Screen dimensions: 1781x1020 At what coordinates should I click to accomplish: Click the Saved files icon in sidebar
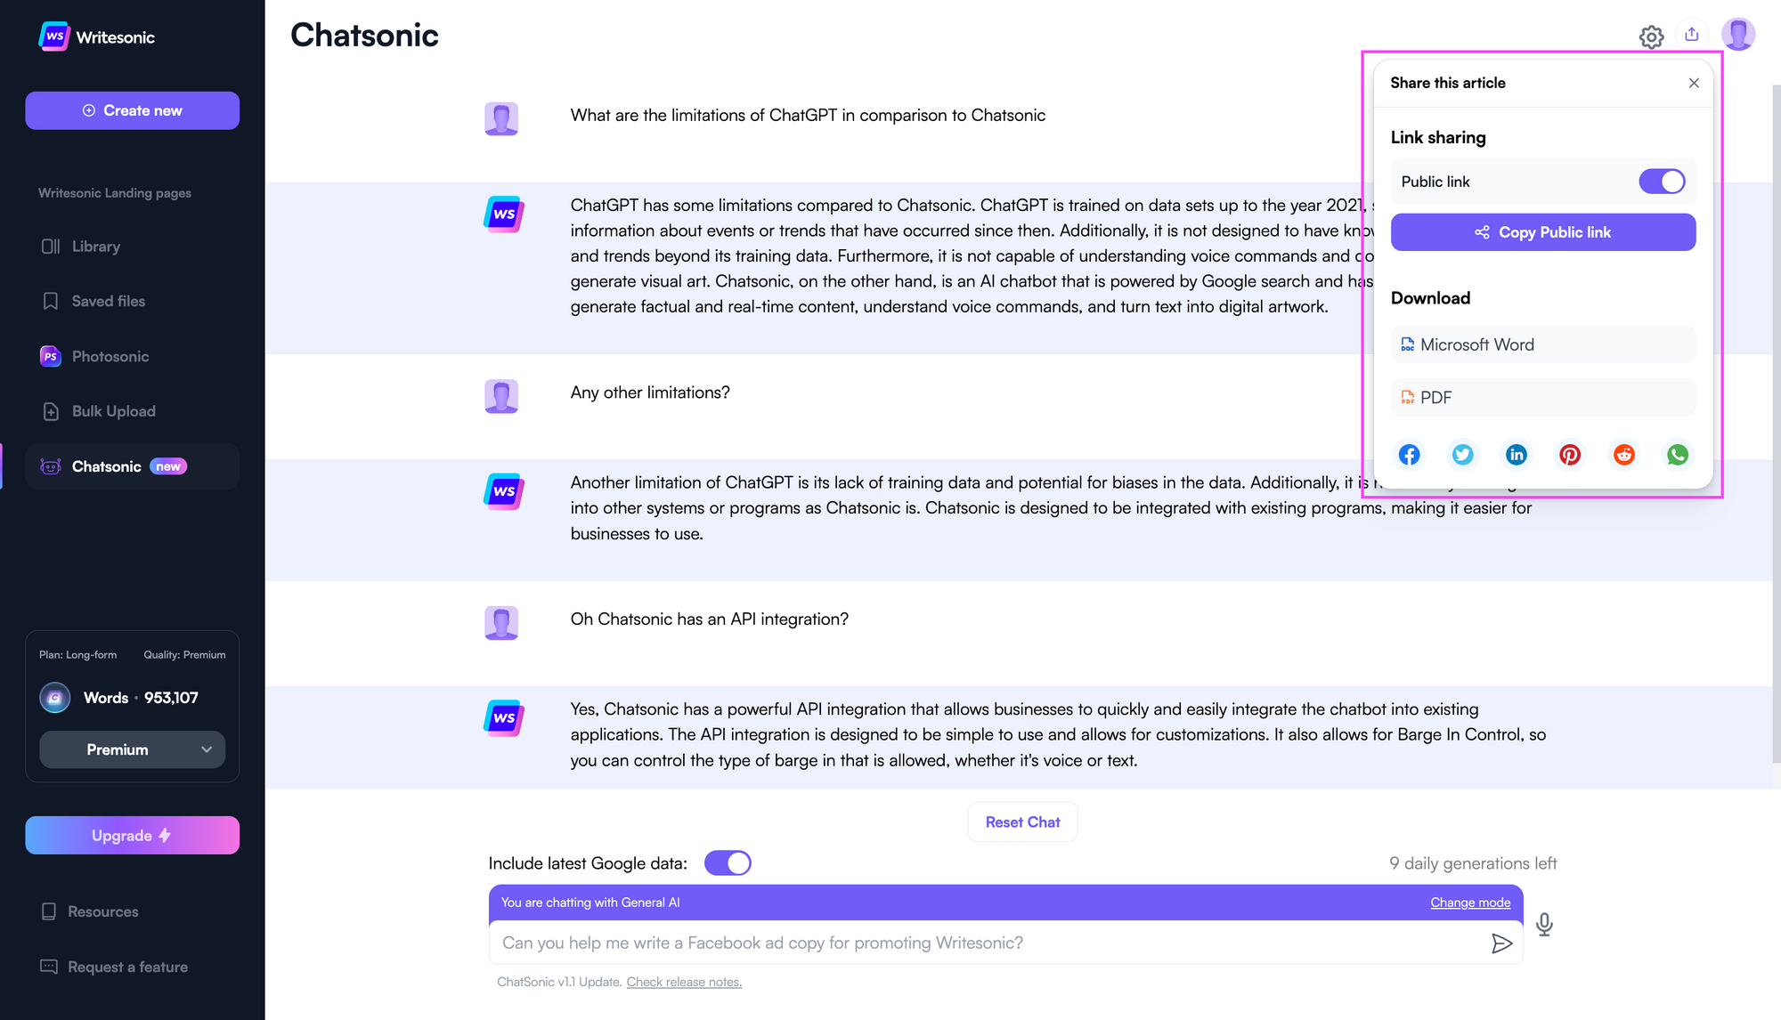pos(49,301)
